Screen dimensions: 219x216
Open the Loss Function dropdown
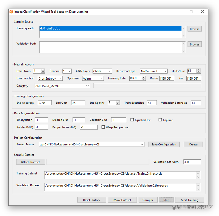[x=50, y=78]
